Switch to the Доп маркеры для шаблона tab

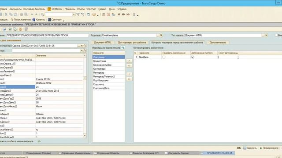(132, 43)
